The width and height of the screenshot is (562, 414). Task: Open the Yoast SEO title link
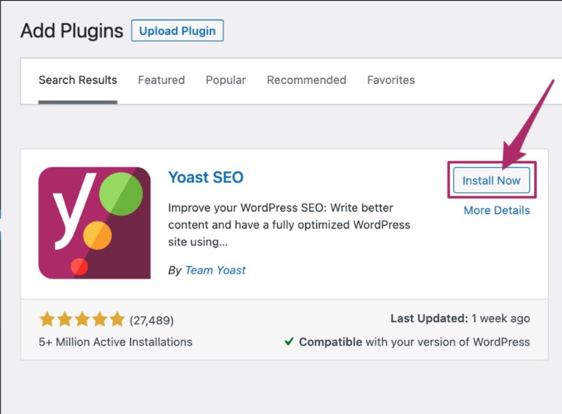tap(205, 177)
